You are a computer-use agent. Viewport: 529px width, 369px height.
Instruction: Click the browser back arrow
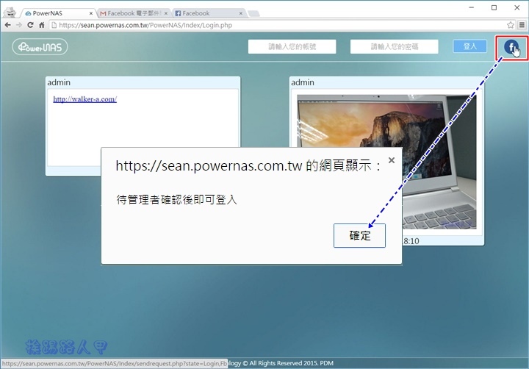7,25
